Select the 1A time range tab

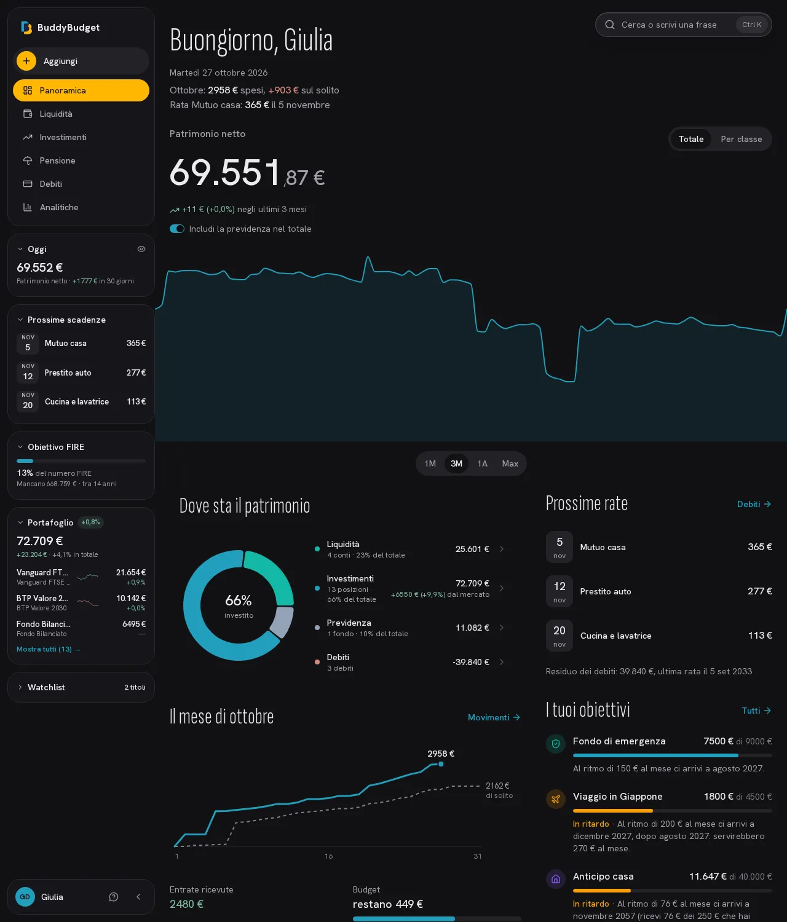coord(483,463)
